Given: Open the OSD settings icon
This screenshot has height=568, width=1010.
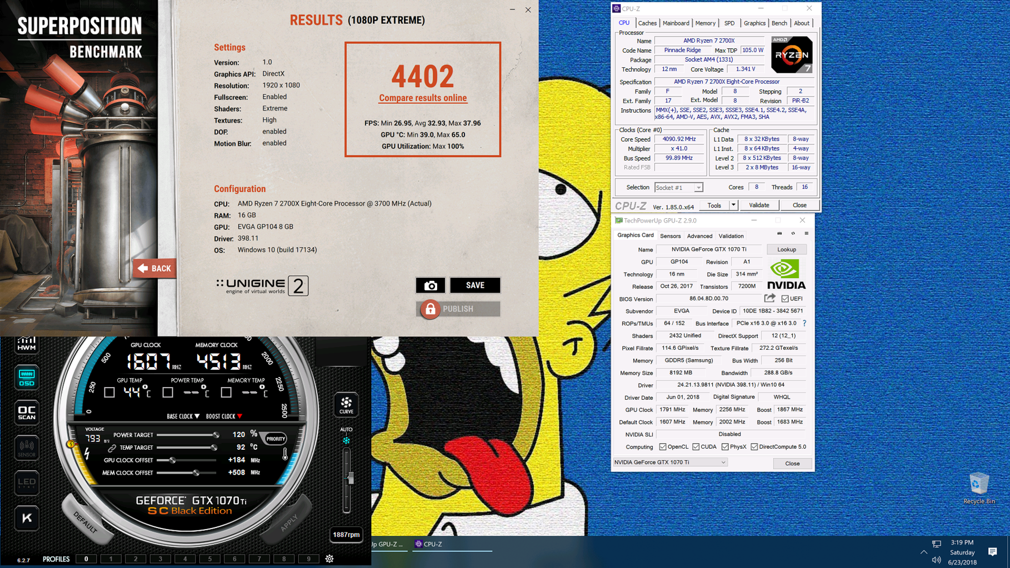Looking at the screenshot, I should (x=27, y=377).
